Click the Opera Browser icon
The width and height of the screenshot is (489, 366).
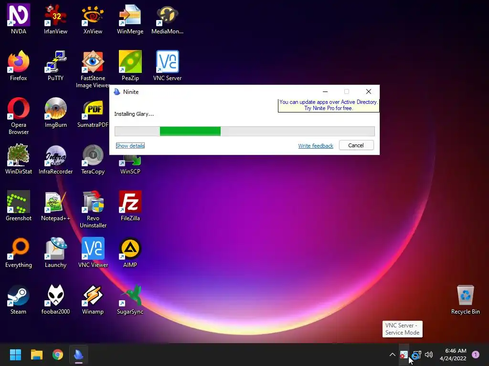[x=19, y=116]
